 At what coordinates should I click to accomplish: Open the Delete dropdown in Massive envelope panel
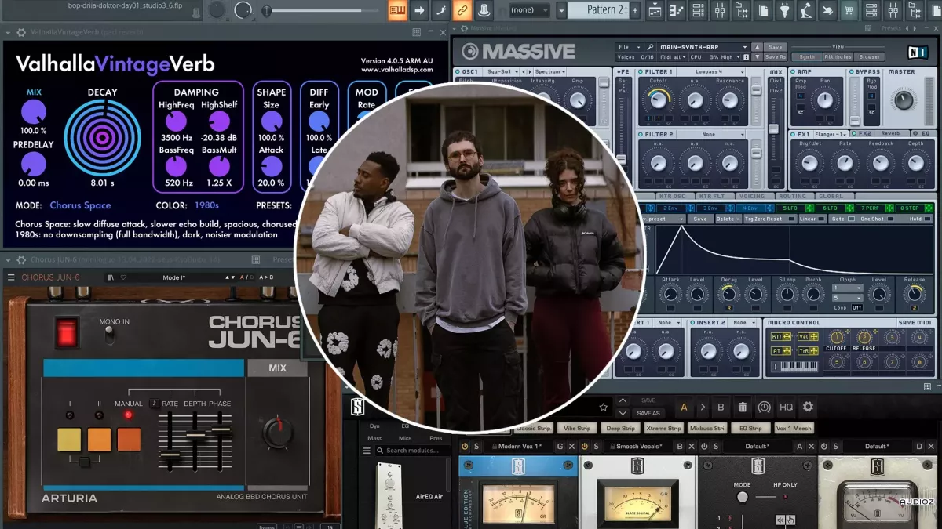point(728,219)
